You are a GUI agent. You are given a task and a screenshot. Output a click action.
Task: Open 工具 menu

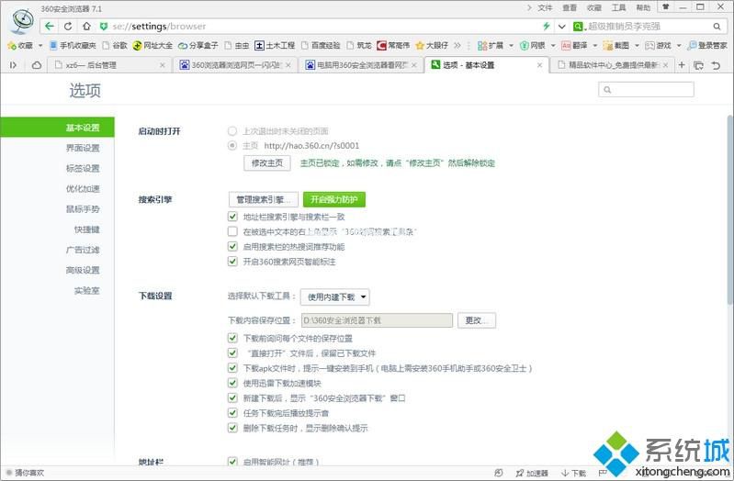(619, 7)
